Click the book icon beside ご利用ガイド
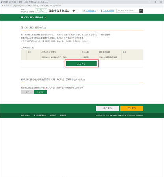164x177 pixels. (84, 11)
